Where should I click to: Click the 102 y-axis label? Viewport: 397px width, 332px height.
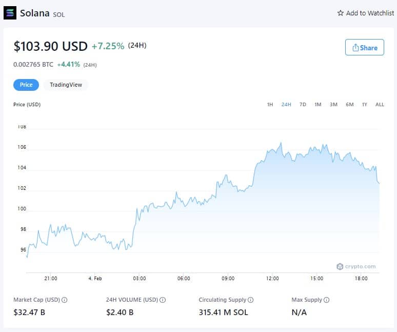pyautogui.click(x=22, y=188)
